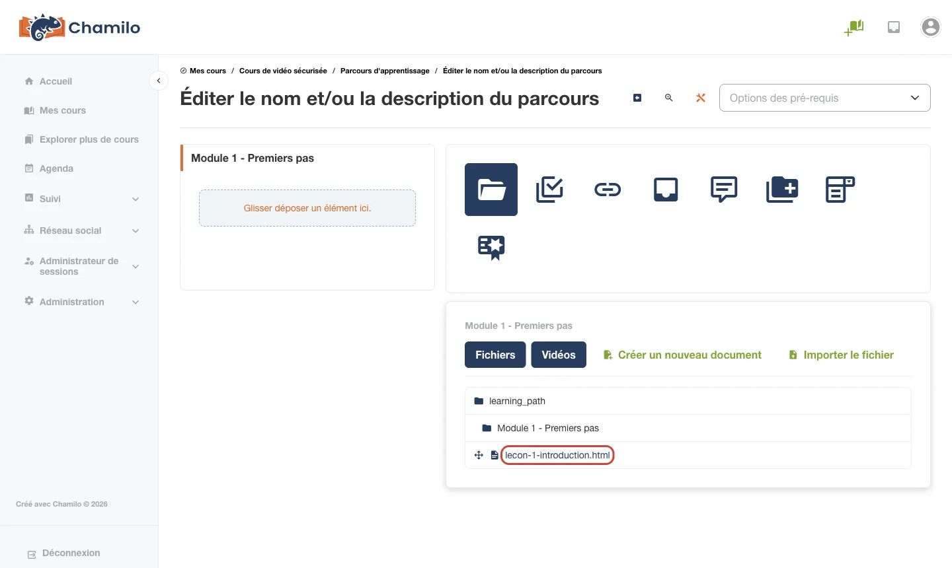The width and height of the screenshot is (952, 568).
Task: Click move handle for lecon-1-introduction.html
Action: coord(479,455)
